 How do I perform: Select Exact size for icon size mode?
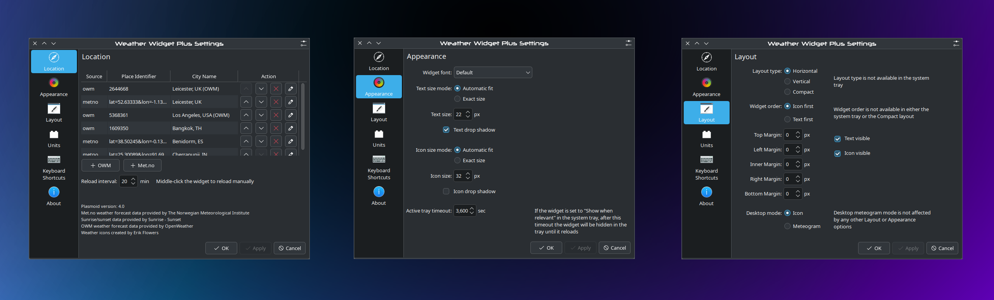tap(470, 161)
